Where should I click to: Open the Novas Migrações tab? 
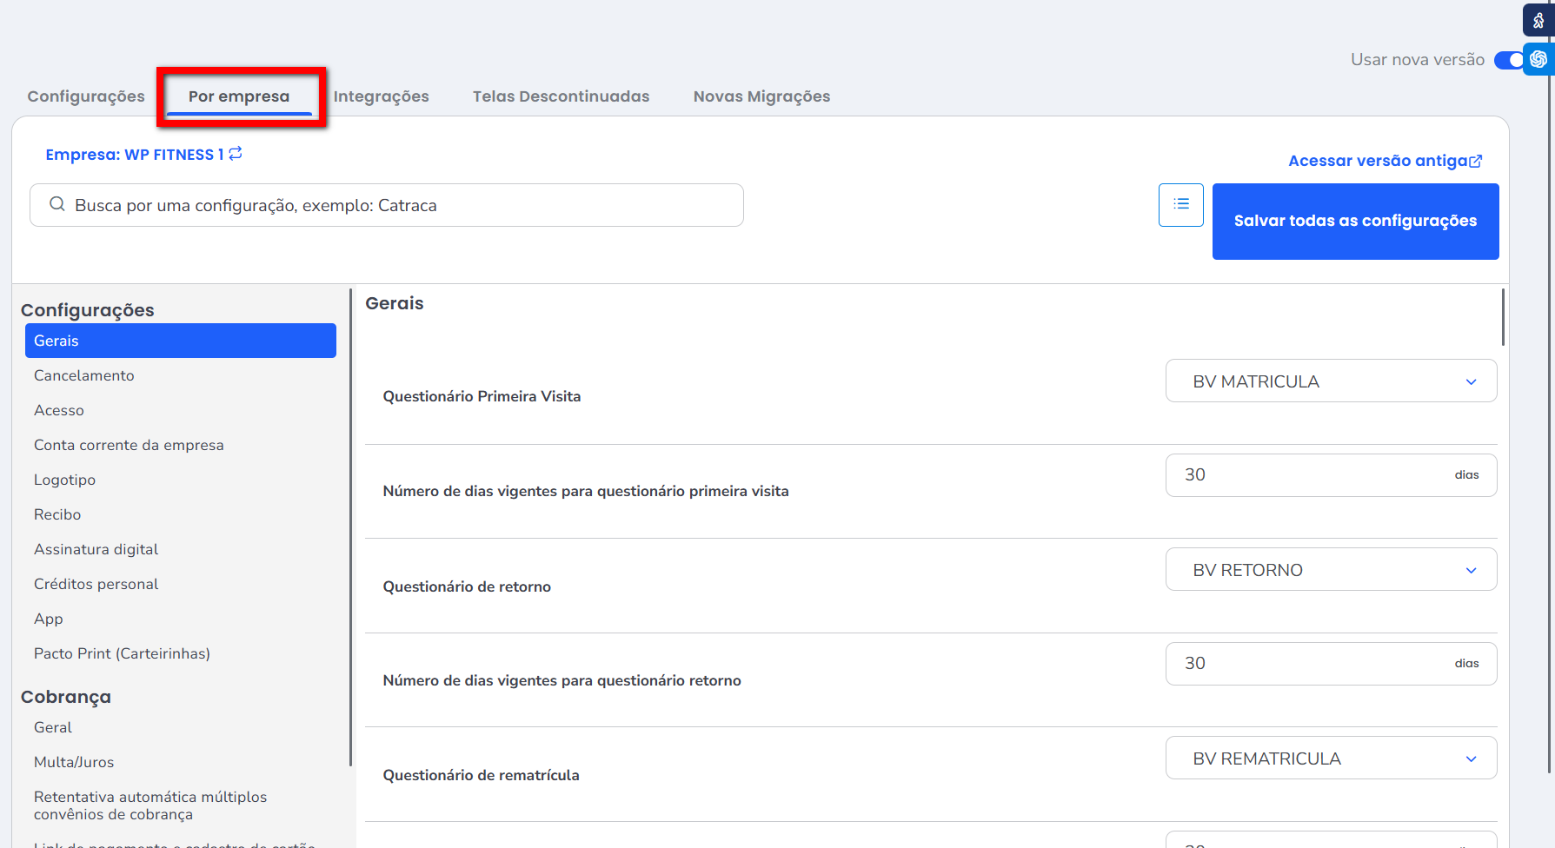[x=761, y=96]
